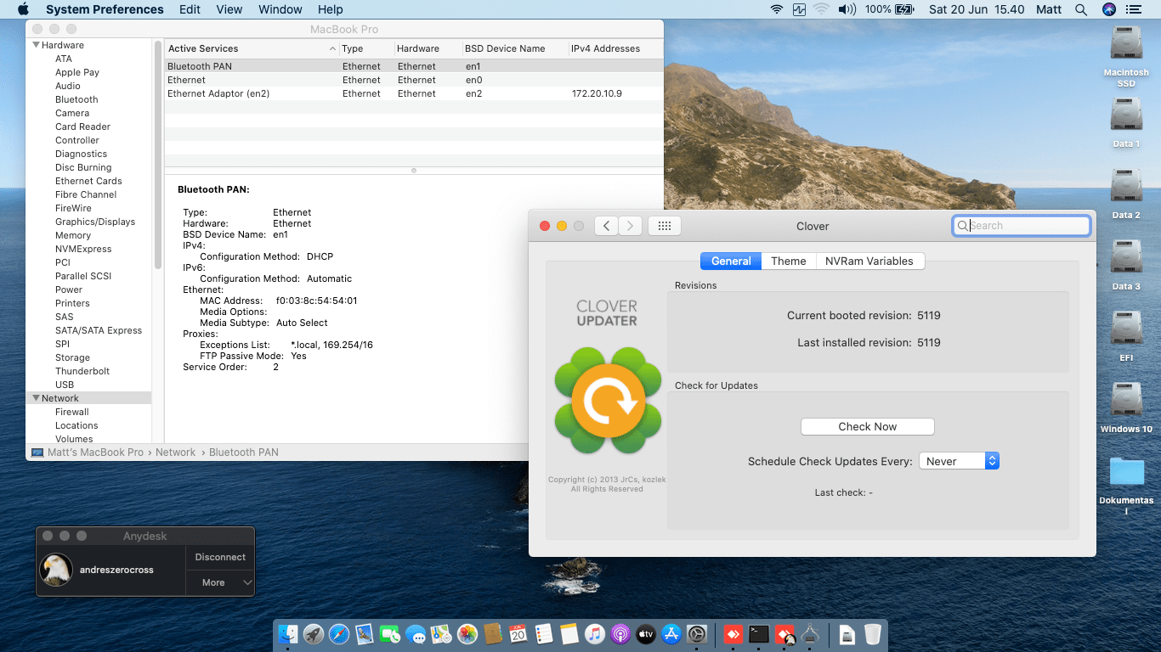Open the volume control in menu bar

[847, 9]
